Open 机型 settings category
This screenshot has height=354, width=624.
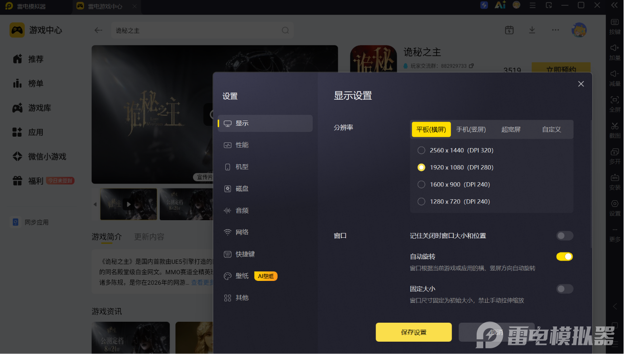pyautogui.click(x=265, y=167)
